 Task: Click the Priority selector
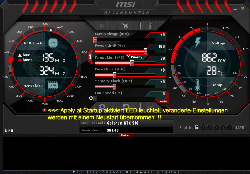136,57
